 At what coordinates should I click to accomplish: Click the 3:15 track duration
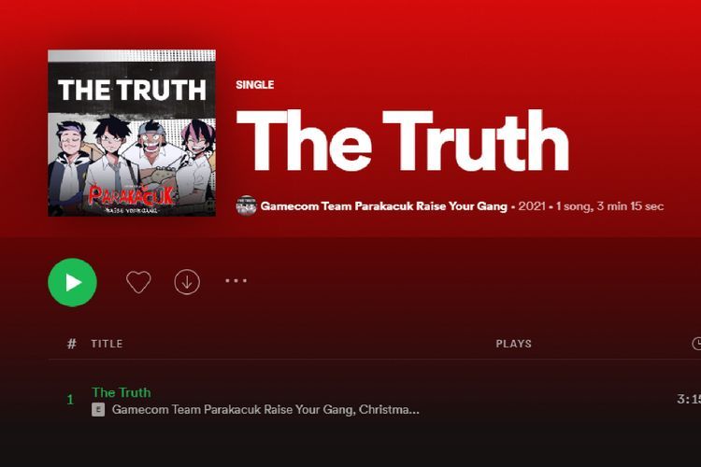coord(689,399)
